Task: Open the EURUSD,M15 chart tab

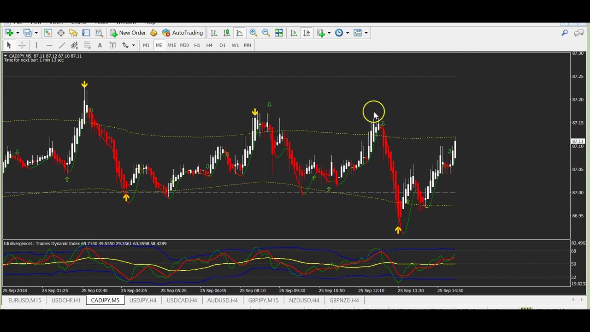Action: click(x=24, y=300)
